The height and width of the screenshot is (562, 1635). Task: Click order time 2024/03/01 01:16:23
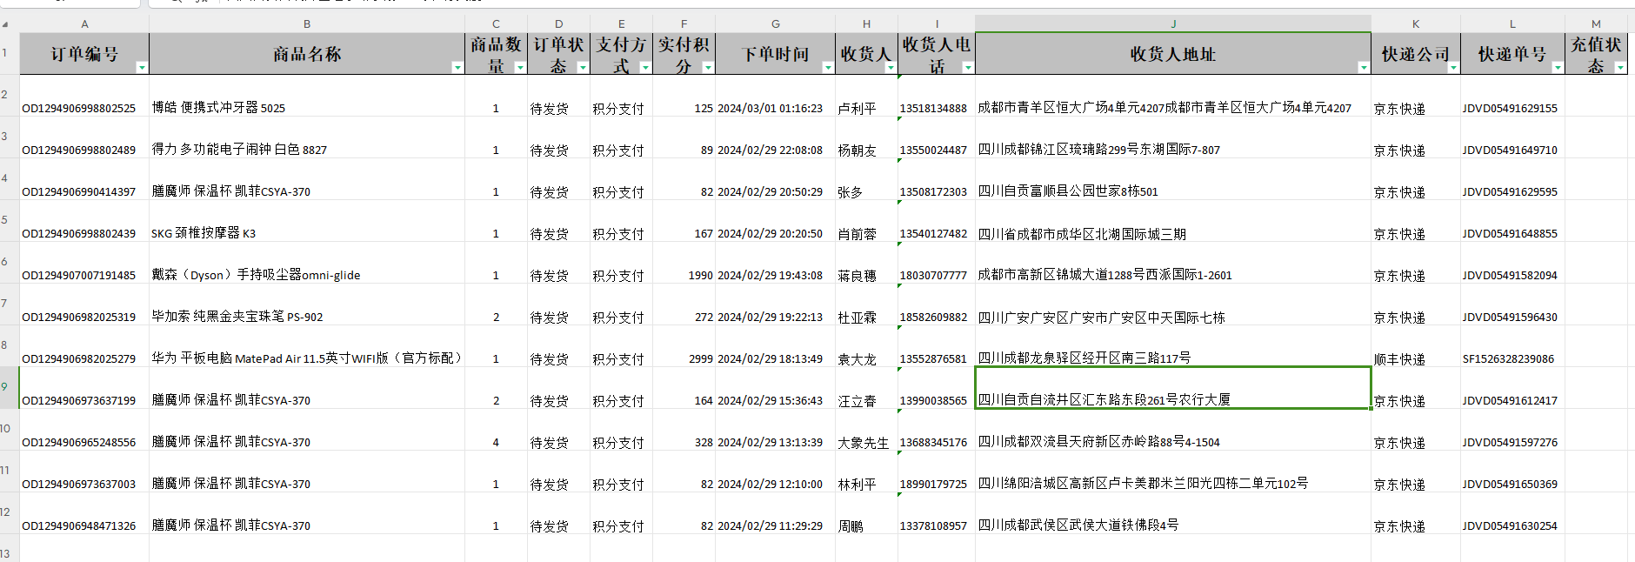point(770,109)
